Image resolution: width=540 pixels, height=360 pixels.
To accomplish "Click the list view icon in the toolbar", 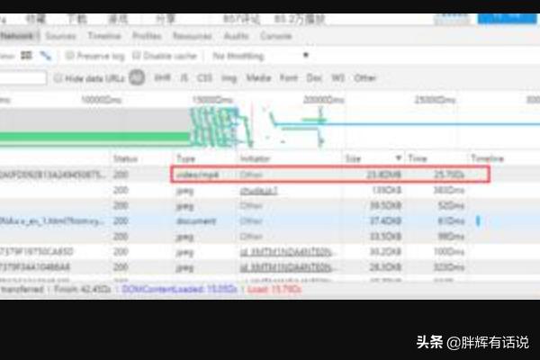I will [27, 56].
